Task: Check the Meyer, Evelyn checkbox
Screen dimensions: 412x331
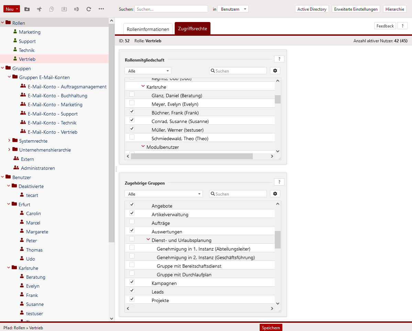Action: click(132, 103)
